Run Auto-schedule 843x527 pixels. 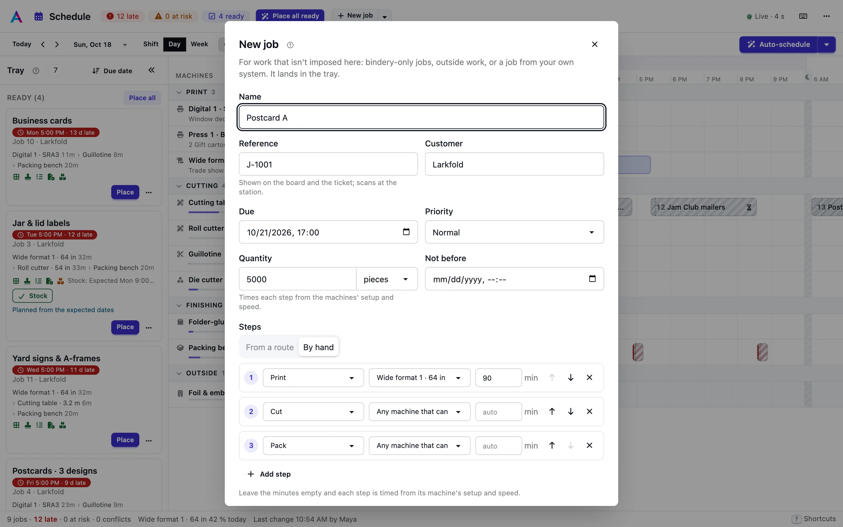click(779, 45)
